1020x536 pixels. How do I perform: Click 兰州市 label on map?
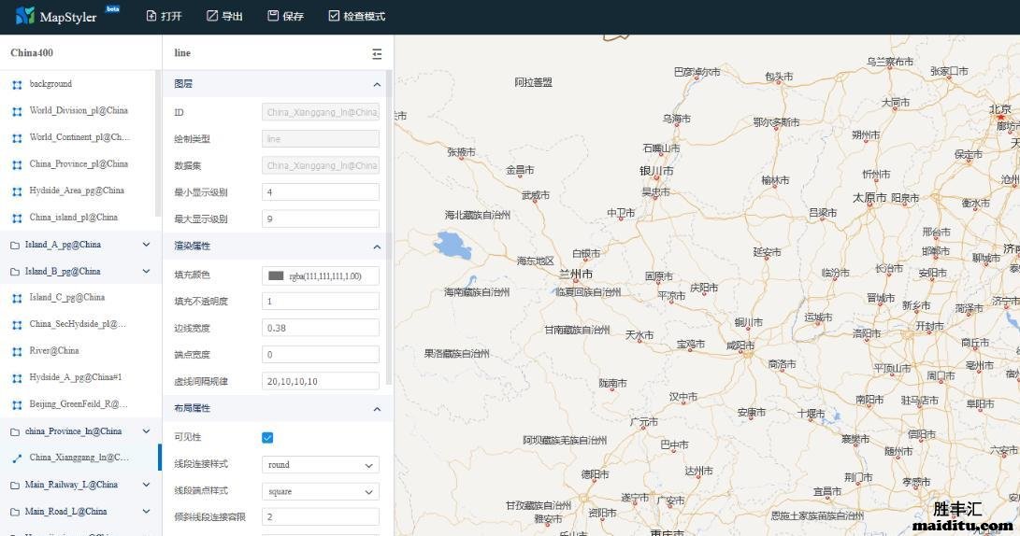point(576,275)
